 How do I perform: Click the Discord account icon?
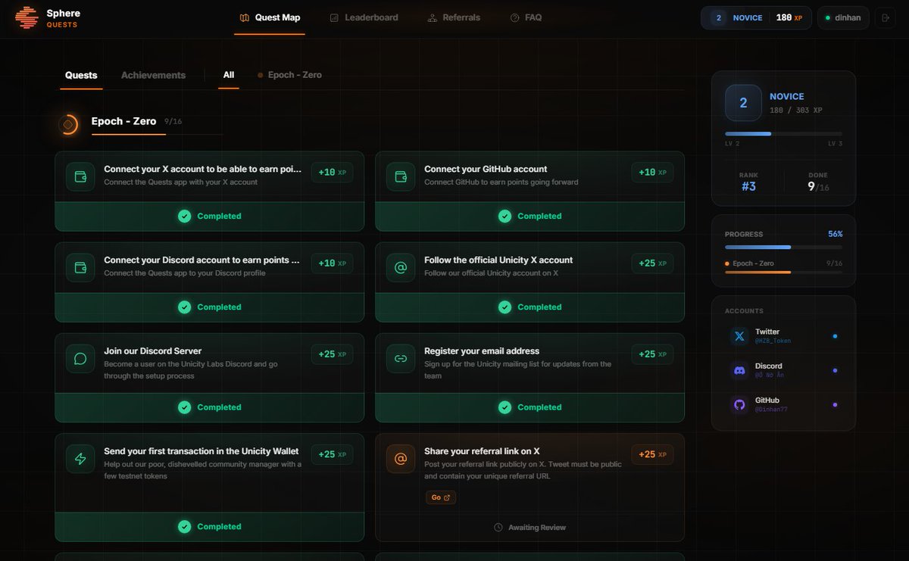click(739, 370)
